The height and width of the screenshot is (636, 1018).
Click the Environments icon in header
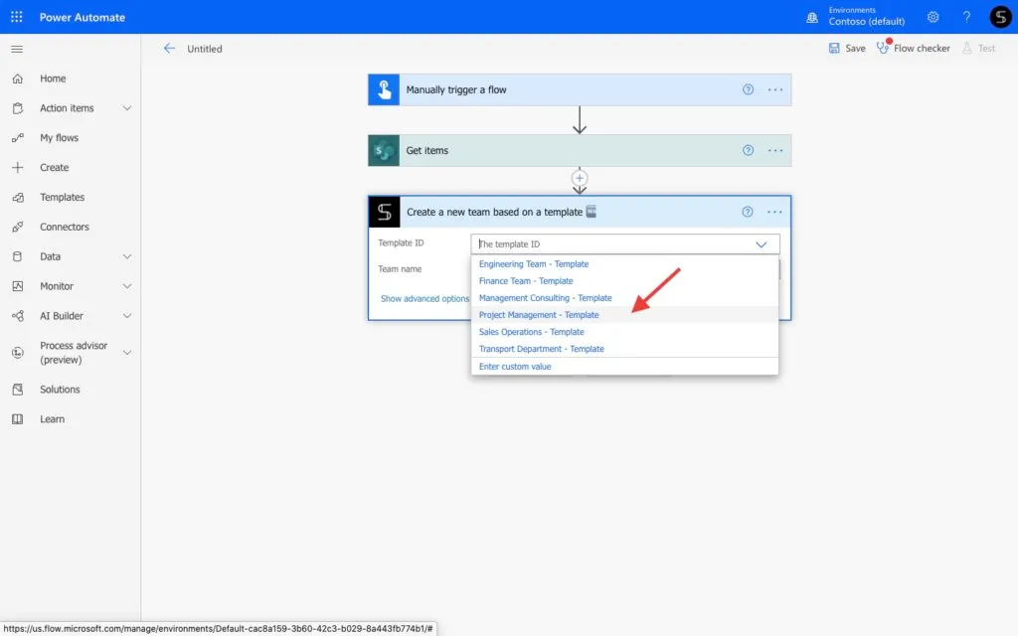coord(812,18)
